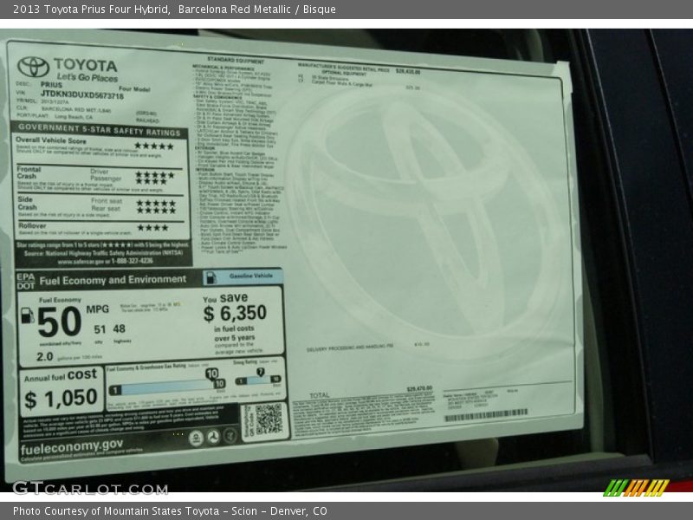Click the '48' highway MPG value
This screenshot has width=693, height=520.
click(x=120, y=328)
